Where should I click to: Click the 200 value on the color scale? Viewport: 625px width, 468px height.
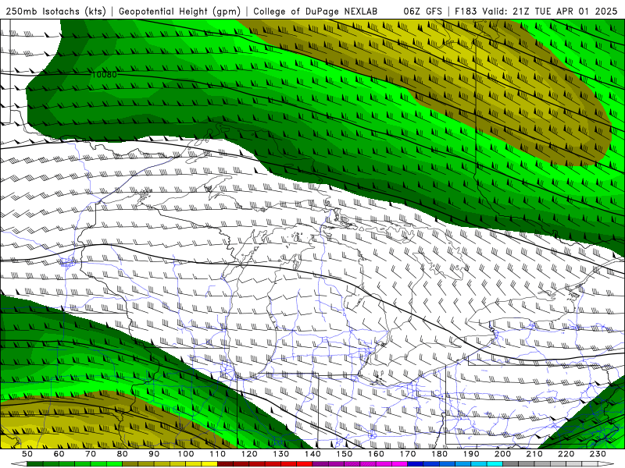[502, 454]
